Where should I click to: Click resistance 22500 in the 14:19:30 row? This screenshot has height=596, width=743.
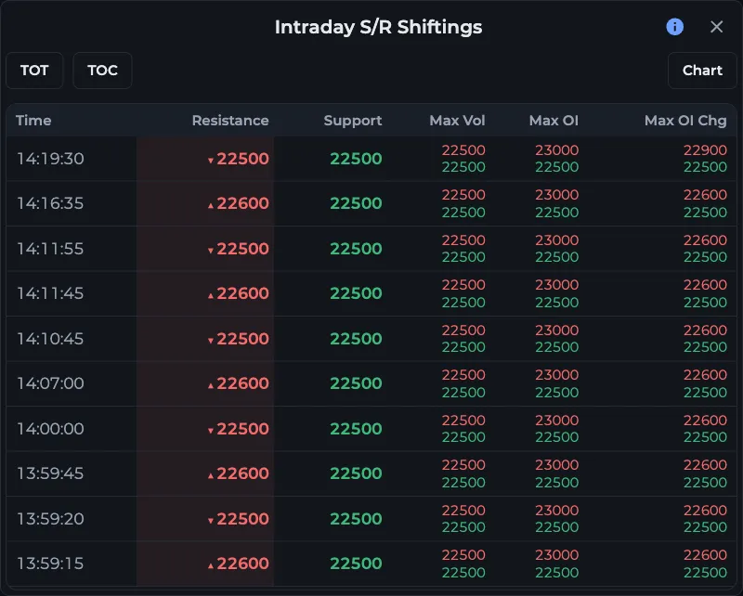pos(242,158)
